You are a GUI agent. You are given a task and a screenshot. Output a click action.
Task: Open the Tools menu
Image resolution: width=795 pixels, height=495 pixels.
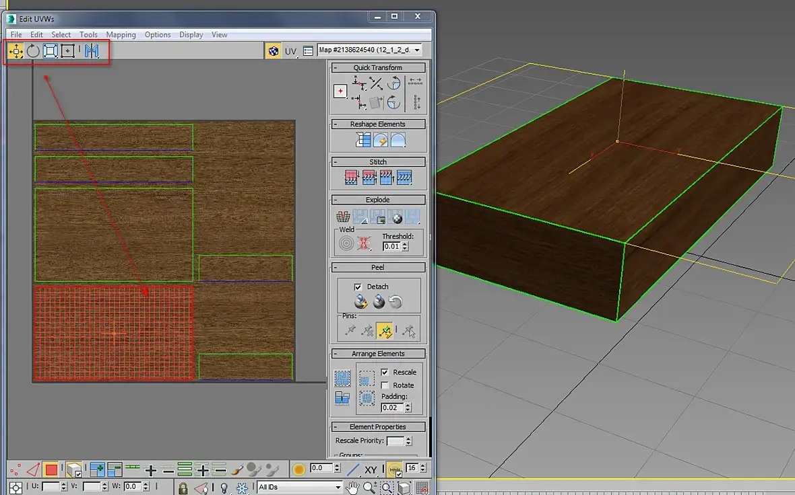point(88,35)
